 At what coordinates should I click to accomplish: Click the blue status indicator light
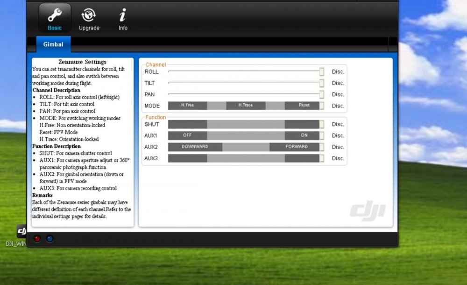[x=50, y=238]
